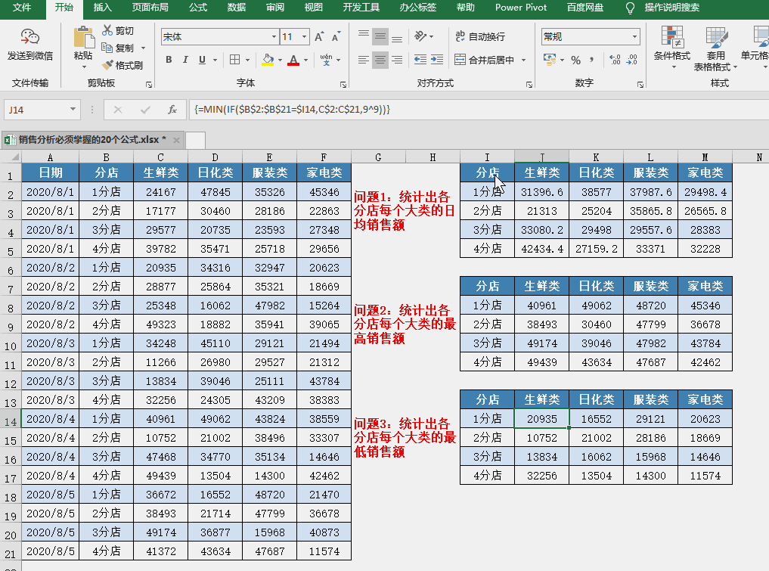Viewport: 769px width, 571px height.
Task: Expand fill color dropdown arrow
Action: point(280,60)
